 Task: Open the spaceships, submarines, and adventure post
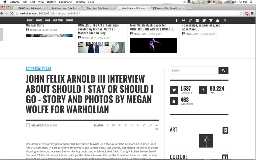coord(201,27)
